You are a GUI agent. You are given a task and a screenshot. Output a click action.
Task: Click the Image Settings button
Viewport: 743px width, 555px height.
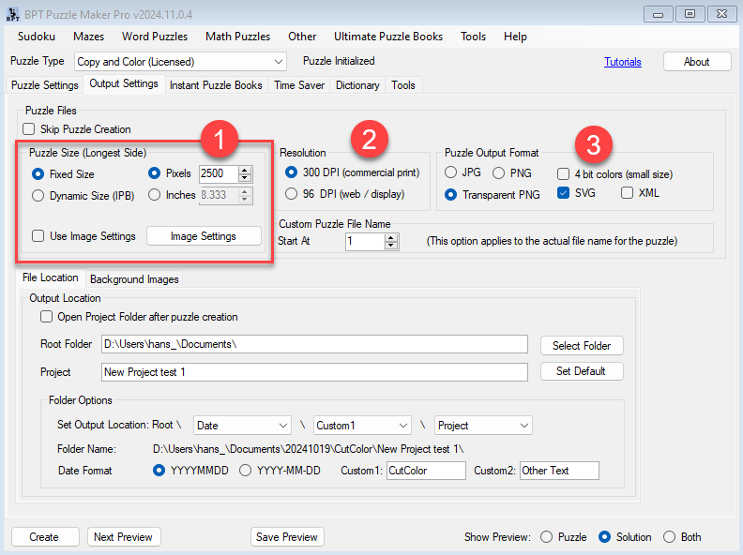(204, 236)
